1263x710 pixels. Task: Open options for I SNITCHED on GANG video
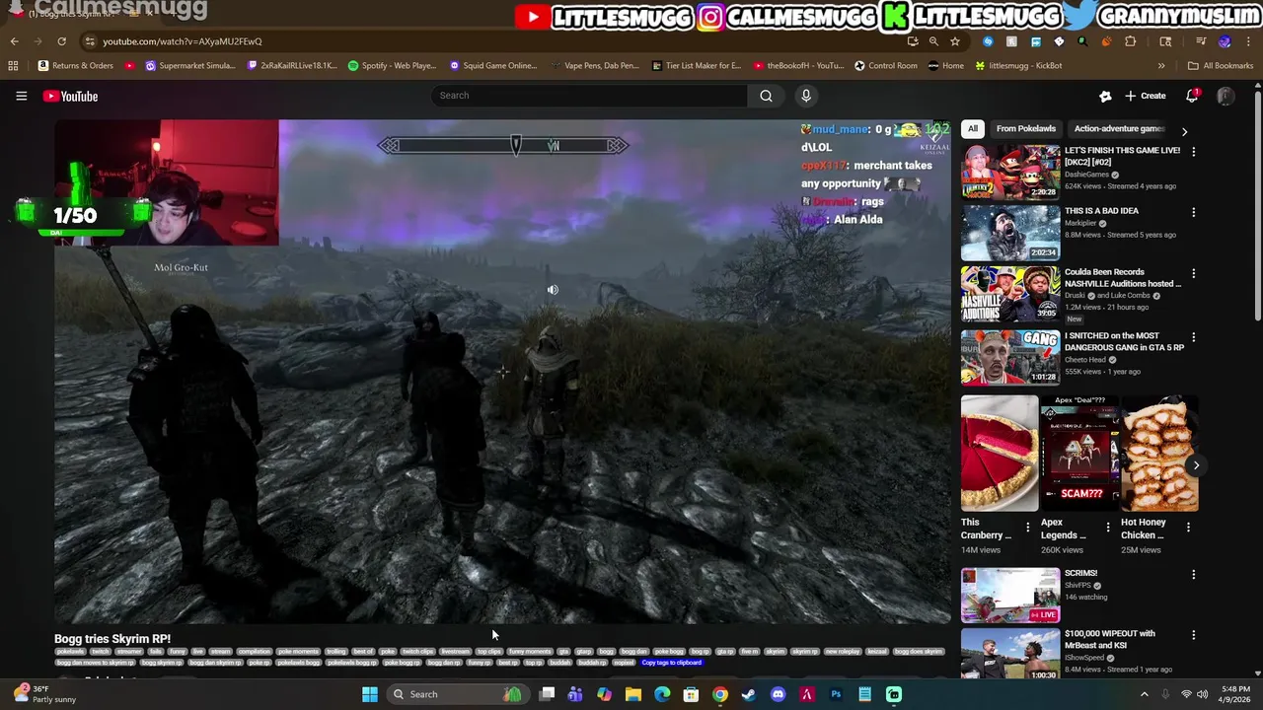pyautogui.click(x=1193, y=337)
